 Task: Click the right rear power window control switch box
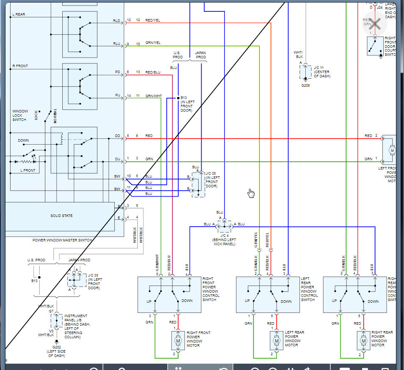point(355,295)
